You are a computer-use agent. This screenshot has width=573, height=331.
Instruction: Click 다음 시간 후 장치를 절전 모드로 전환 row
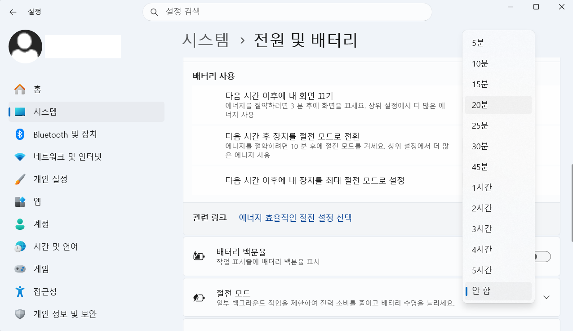tap(372, 145)
